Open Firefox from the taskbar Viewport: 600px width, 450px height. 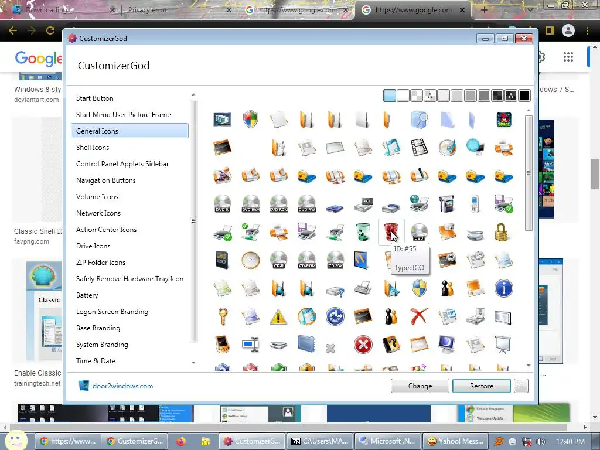coord(181,441)
